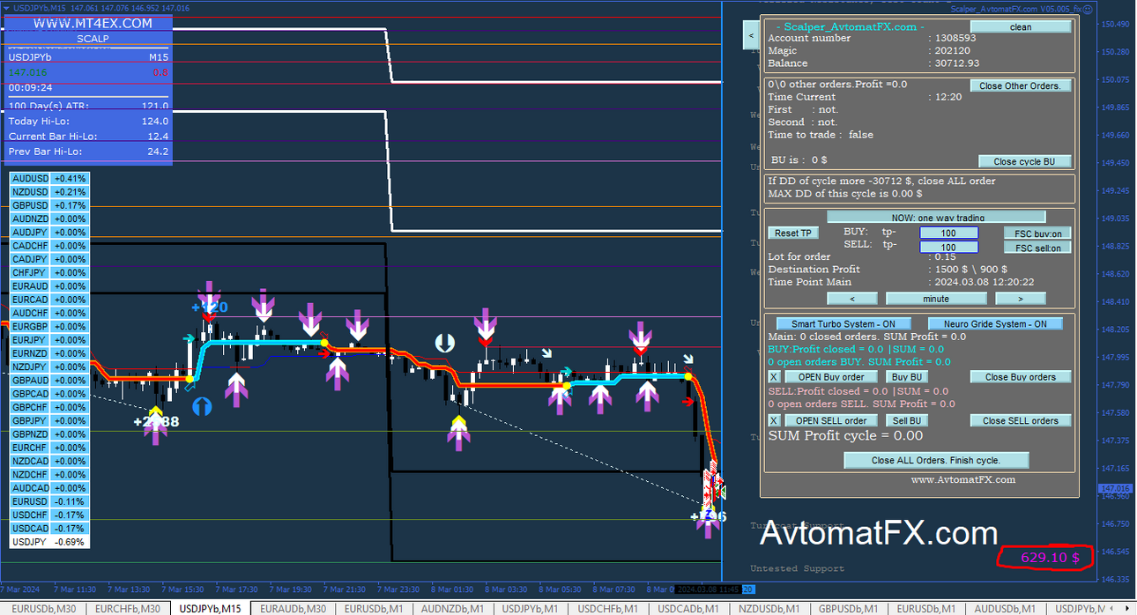Select the USDJPYb,M15 chart tab
The image size is (1137, 615).
(x=211, y=608)
